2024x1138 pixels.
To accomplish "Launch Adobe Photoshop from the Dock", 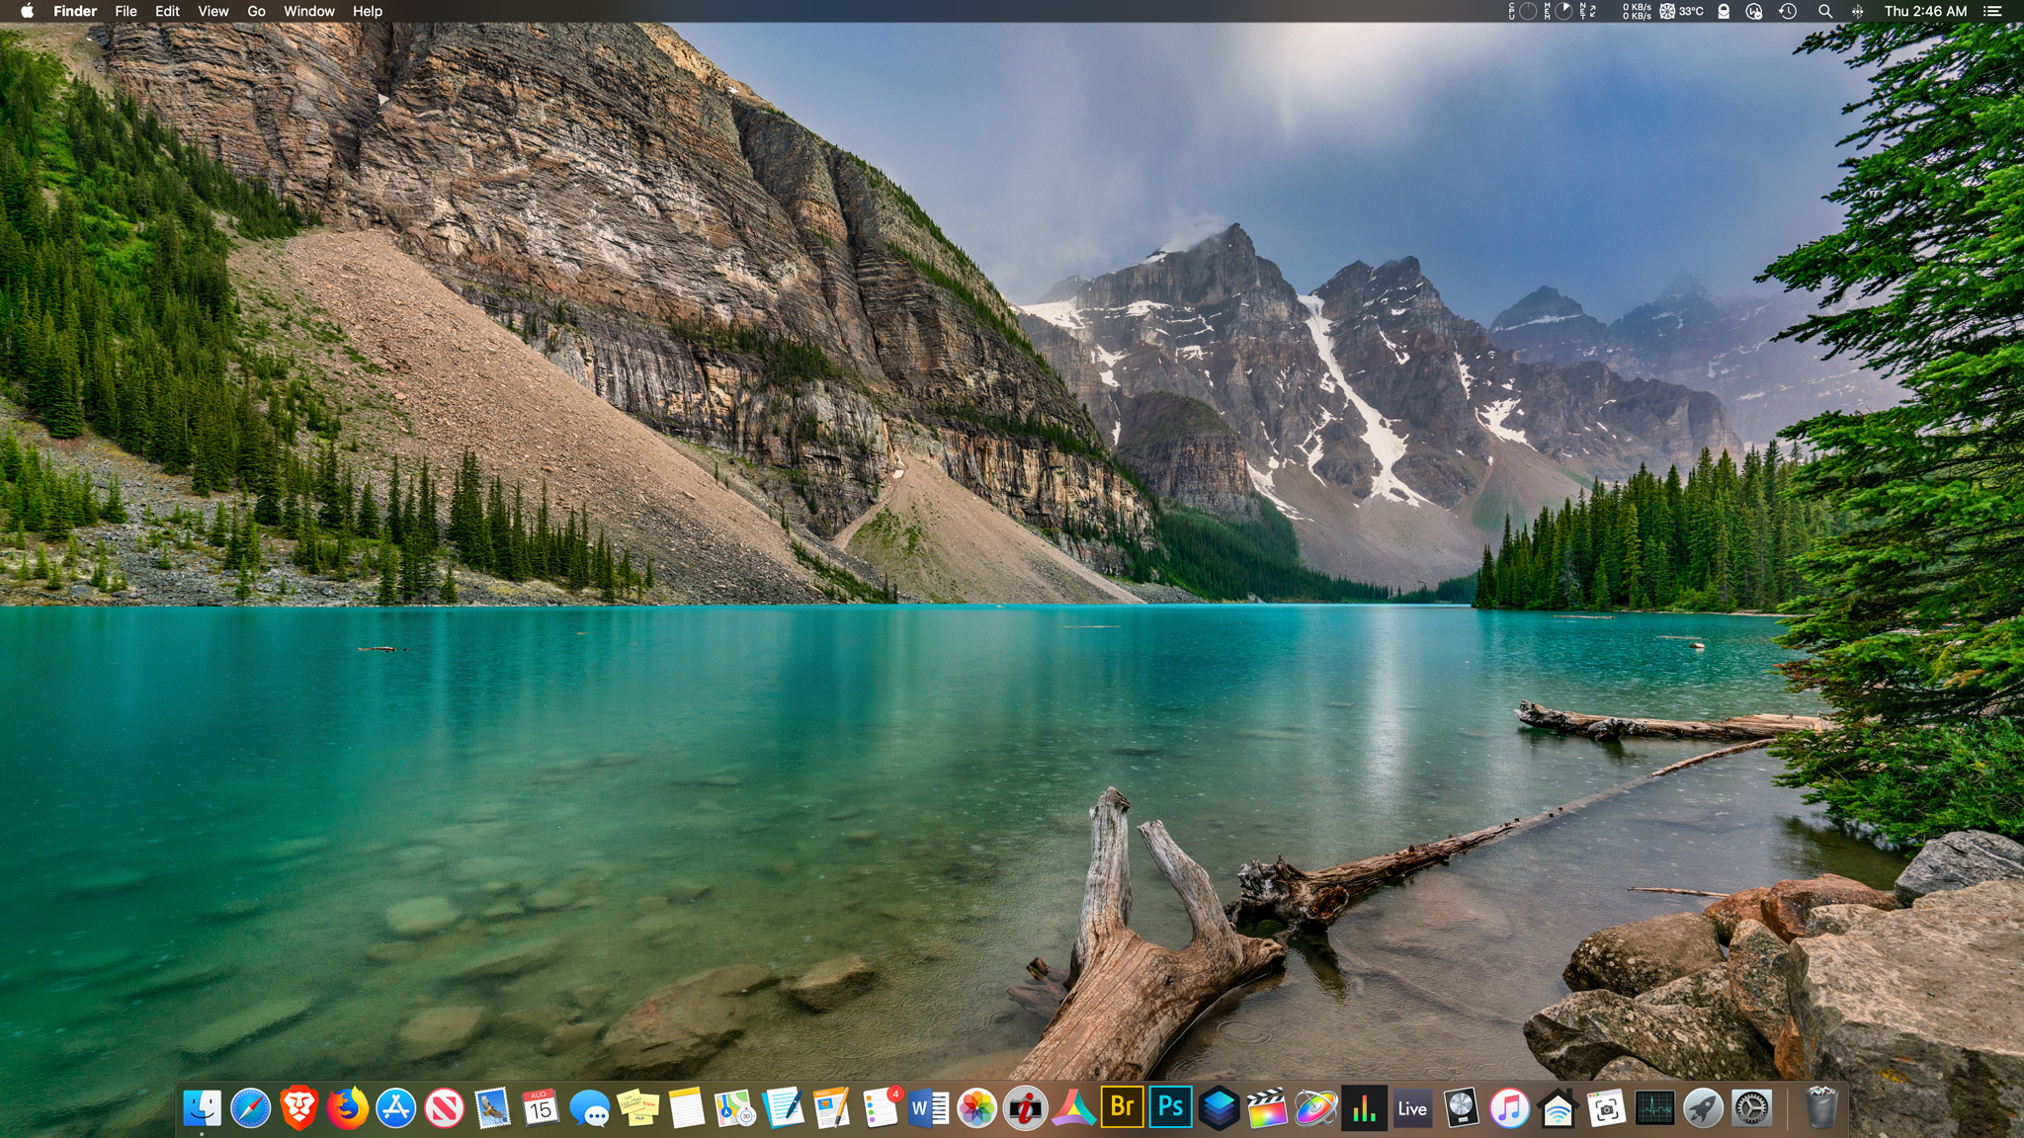I will (x=1170, y=1108).
